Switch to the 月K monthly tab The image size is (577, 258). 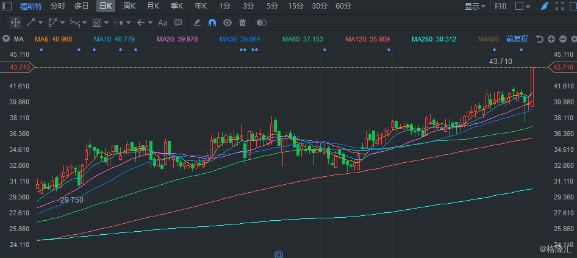coord(153,6)
